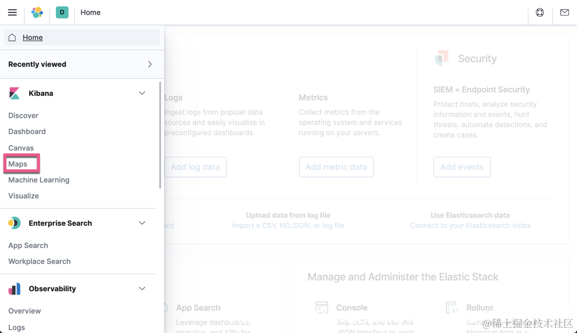Click the Security shield icon
The width and height of the screenshot is (577, 333).
(441, 58)
